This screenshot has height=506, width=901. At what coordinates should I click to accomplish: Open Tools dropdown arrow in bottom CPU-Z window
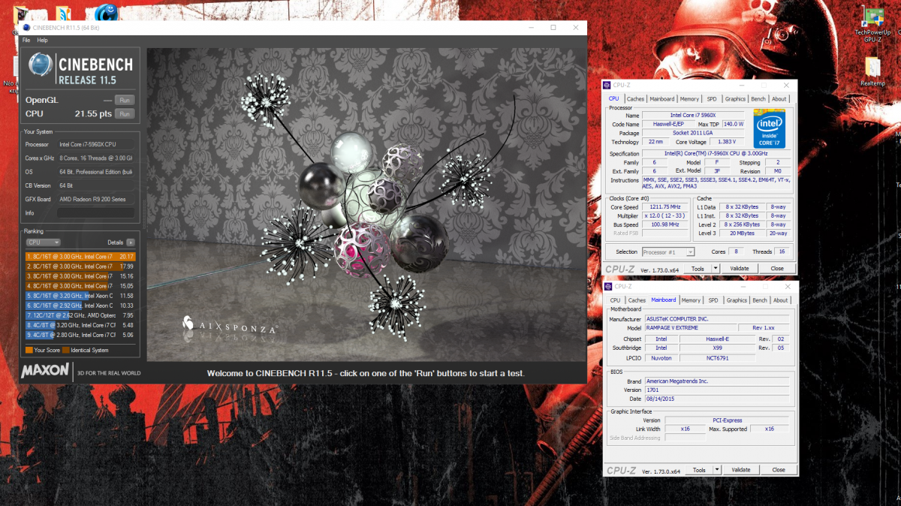717,470
